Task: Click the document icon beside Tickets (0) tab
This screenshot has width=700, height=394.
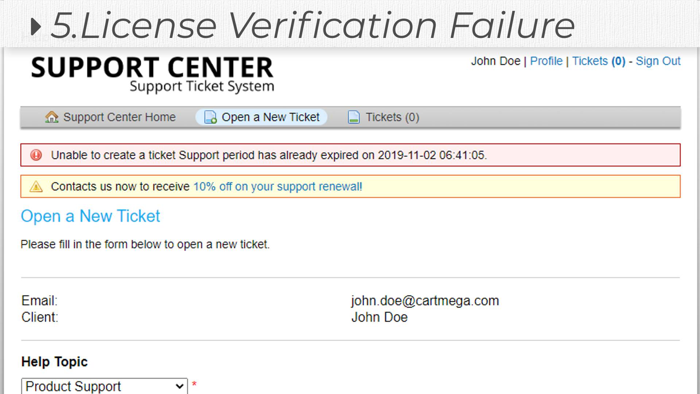Action: [354, 117]
